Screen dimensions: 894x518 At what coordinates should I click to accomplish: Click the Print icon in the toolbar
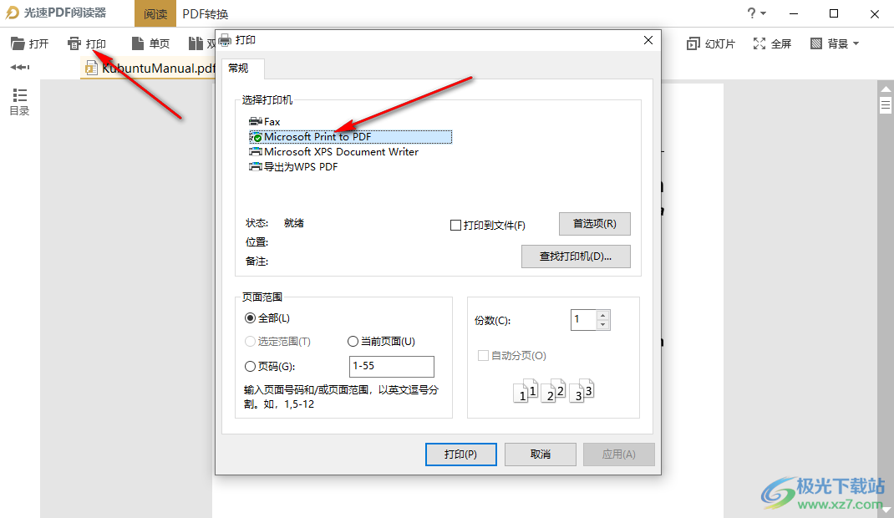(x=74, y=43)
